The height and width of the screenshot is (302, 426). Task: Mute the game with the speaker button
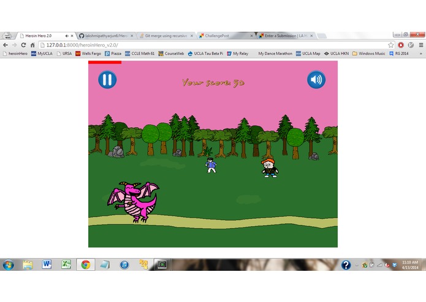click(x=316, y=79)
